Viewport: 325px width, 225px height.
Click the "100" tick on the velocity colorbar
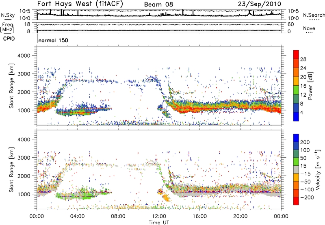[305, 150]
